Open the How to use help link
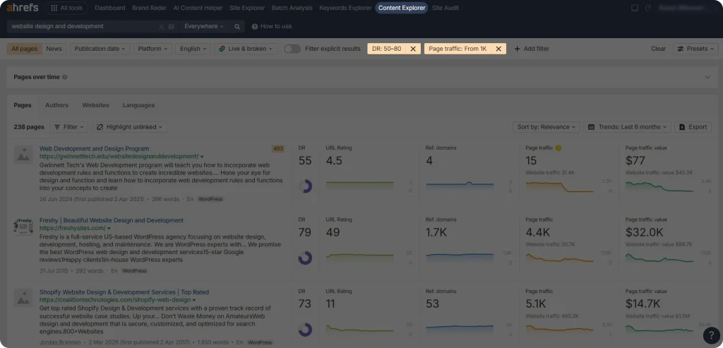The height and width of the screenshot is (348, 723). pyautogui.click(x=272, y=26)
